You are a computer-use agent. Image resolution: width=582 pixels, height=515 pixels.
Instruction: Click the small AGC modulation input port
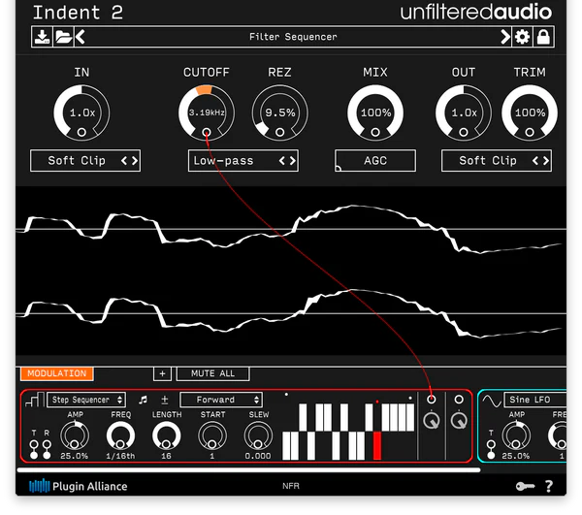(x=338, y=169)
